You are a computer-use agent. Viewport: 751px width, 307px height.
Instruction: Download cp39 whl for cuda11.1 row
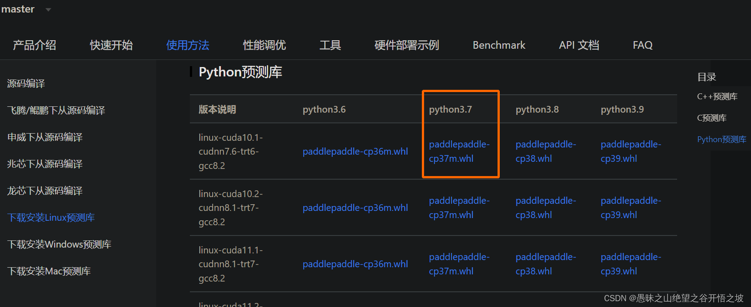tap(631, 264)
